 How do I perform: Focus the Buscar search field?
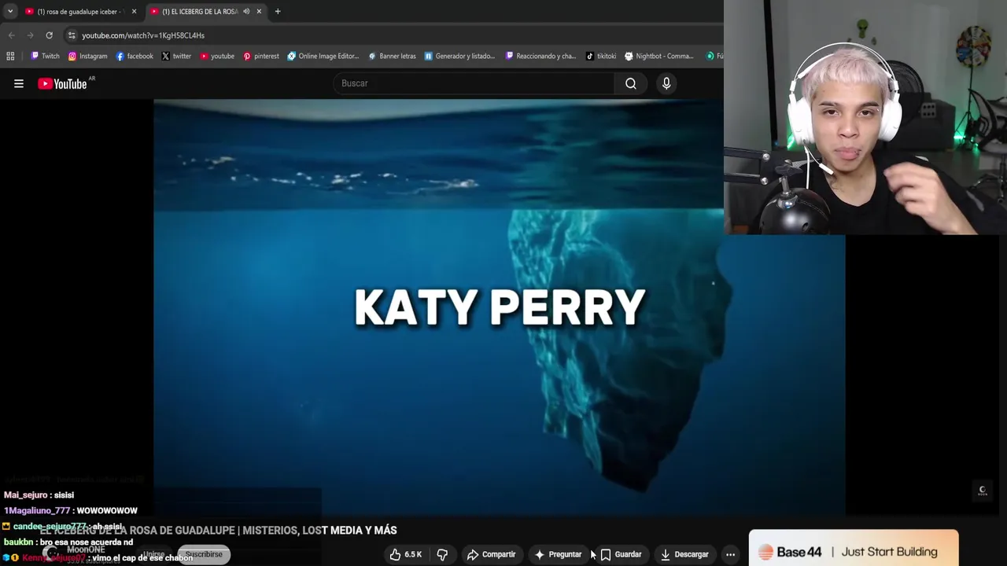(474, 83)
